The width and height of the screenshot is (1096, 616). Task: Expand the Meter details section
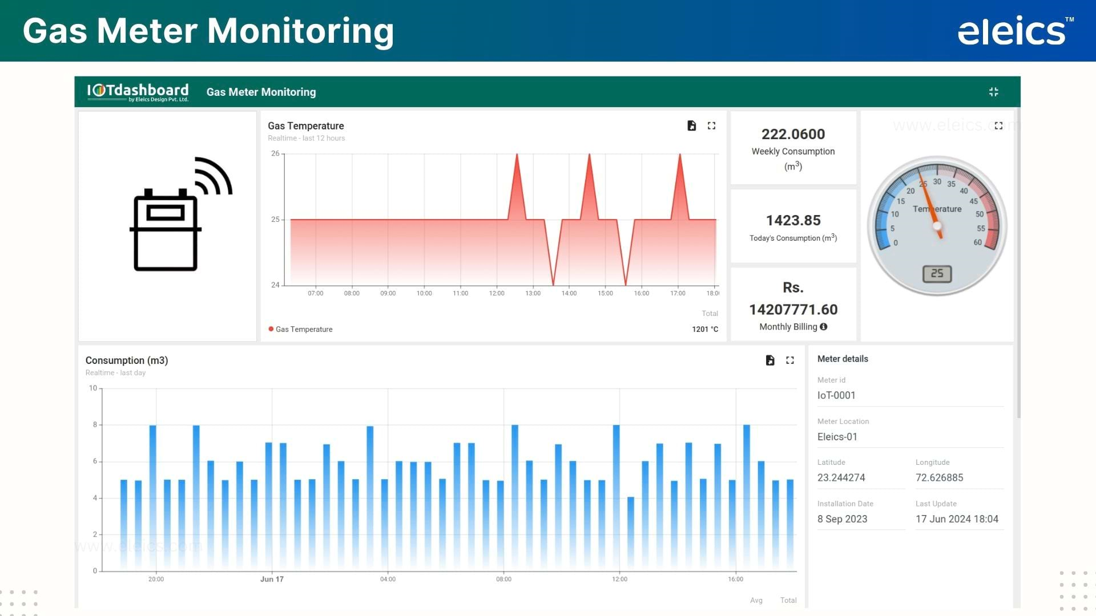pos(842,359)
